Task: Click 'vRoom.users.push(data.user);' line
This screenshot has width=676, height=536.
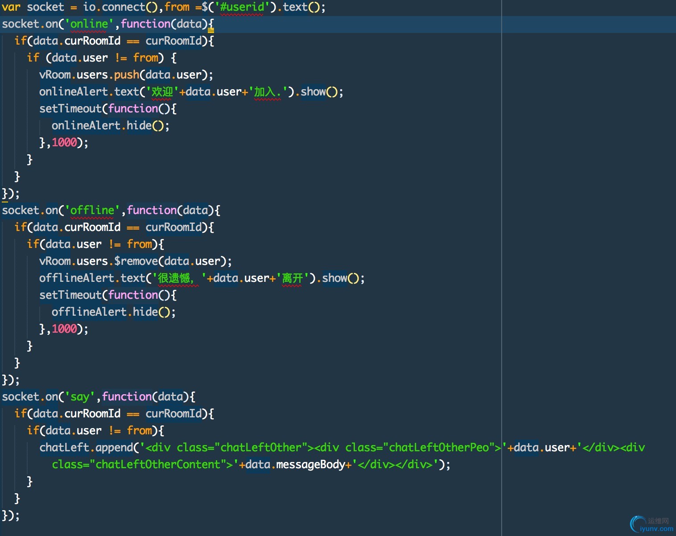Action: coord(126,75)
